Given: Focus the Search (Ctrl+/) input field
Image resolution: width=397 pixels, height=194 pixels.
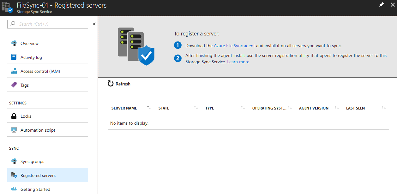Looking at the screenshot, I should pyautogui.click(x=48, y=24).
